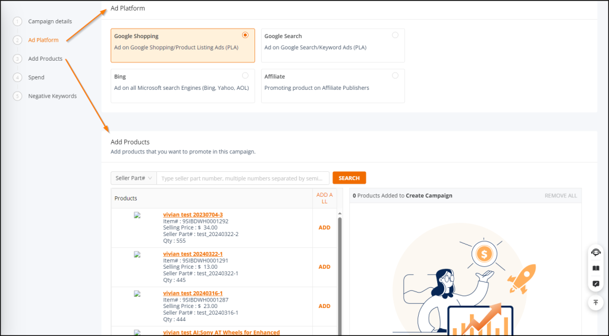The height and width of the screenshot is (336, 609).
Task: Open vivian test 20230704-3 product link
Action: coord(193,215)
